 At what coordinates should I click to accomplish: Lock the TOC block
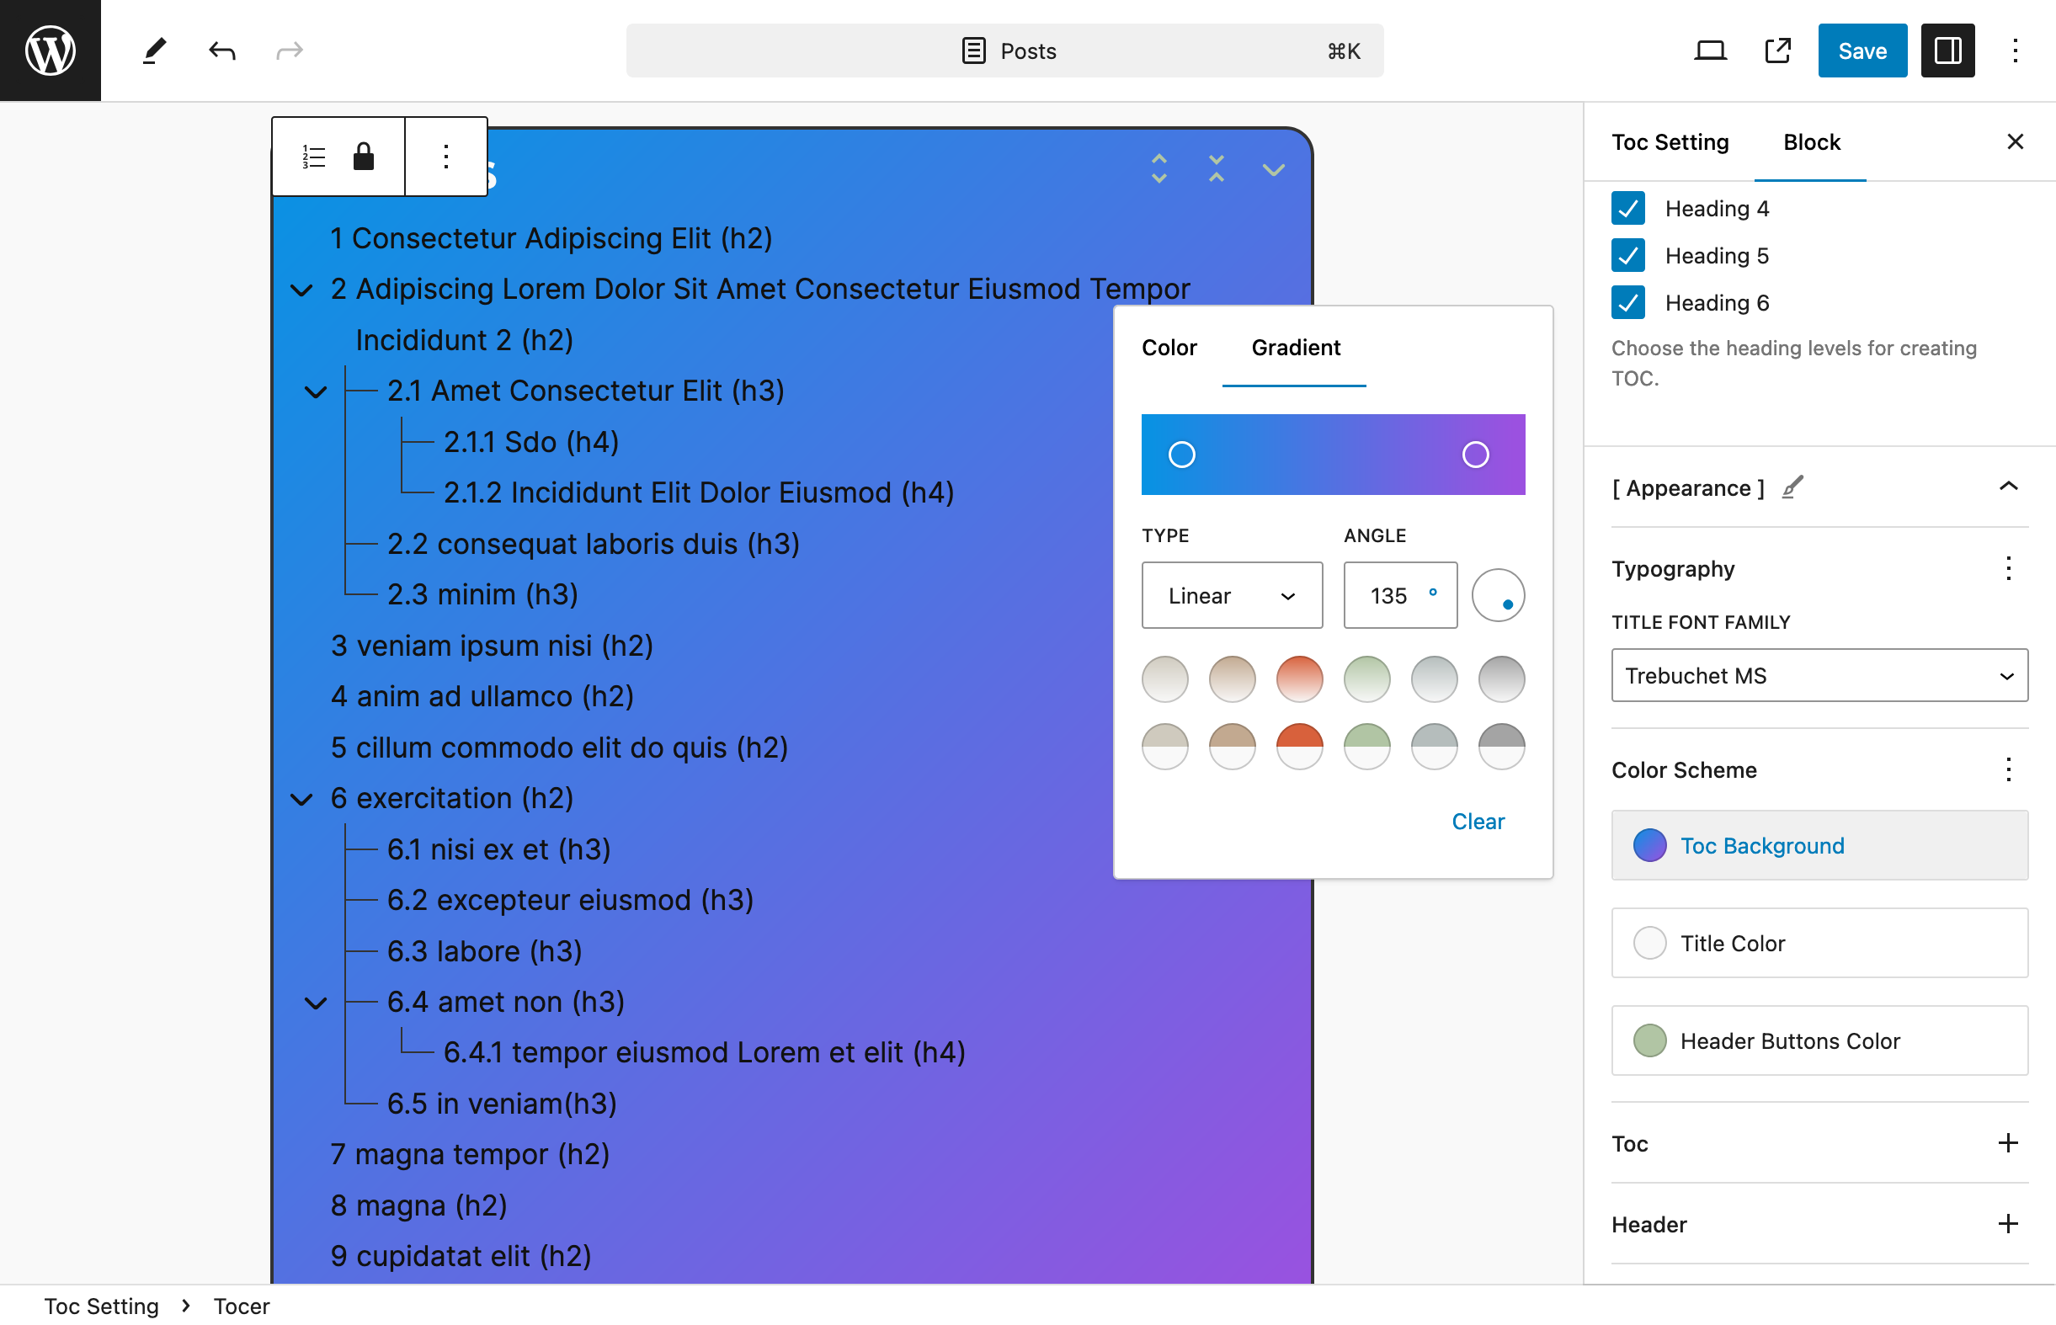click(362, 156)
